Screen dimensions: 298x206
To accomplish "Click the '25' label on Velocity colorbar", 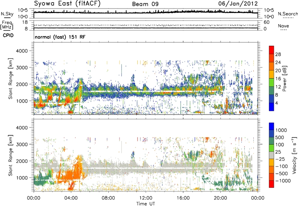I will [278, 152].
